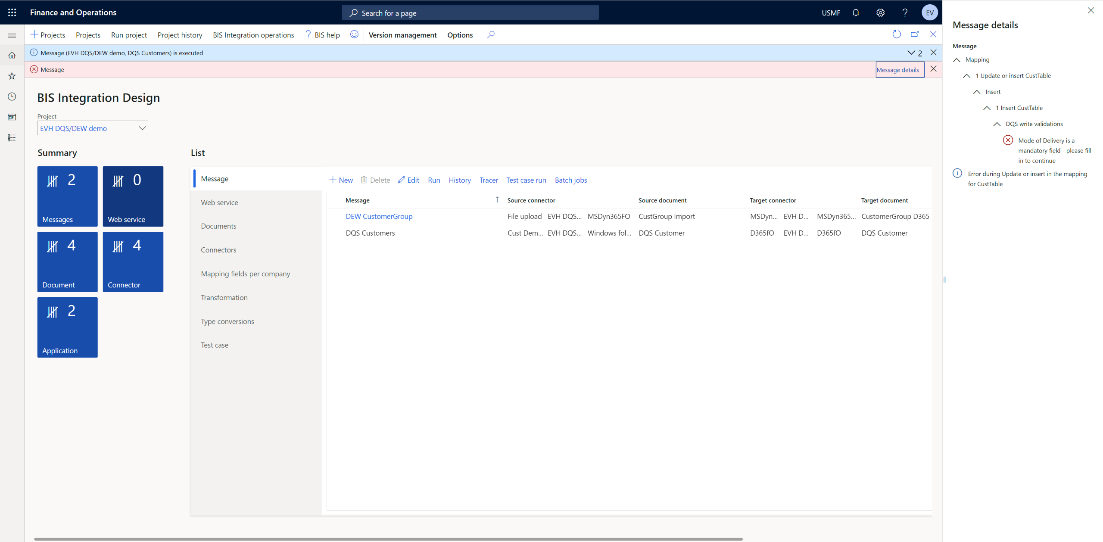Open settings gear icon

tap(880, 12)
